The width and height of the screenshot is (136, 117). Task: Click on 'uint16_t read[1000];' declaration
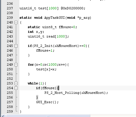coord(48,36)
